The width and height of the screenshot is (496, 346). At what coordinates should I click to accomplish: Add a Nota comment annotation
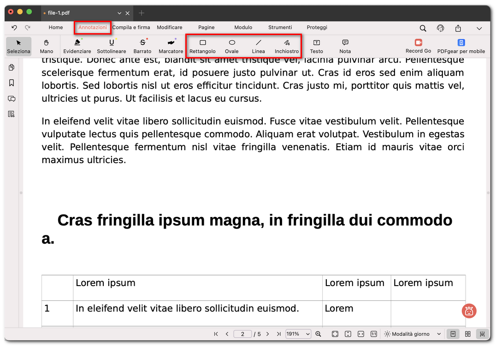click(345, 46)
